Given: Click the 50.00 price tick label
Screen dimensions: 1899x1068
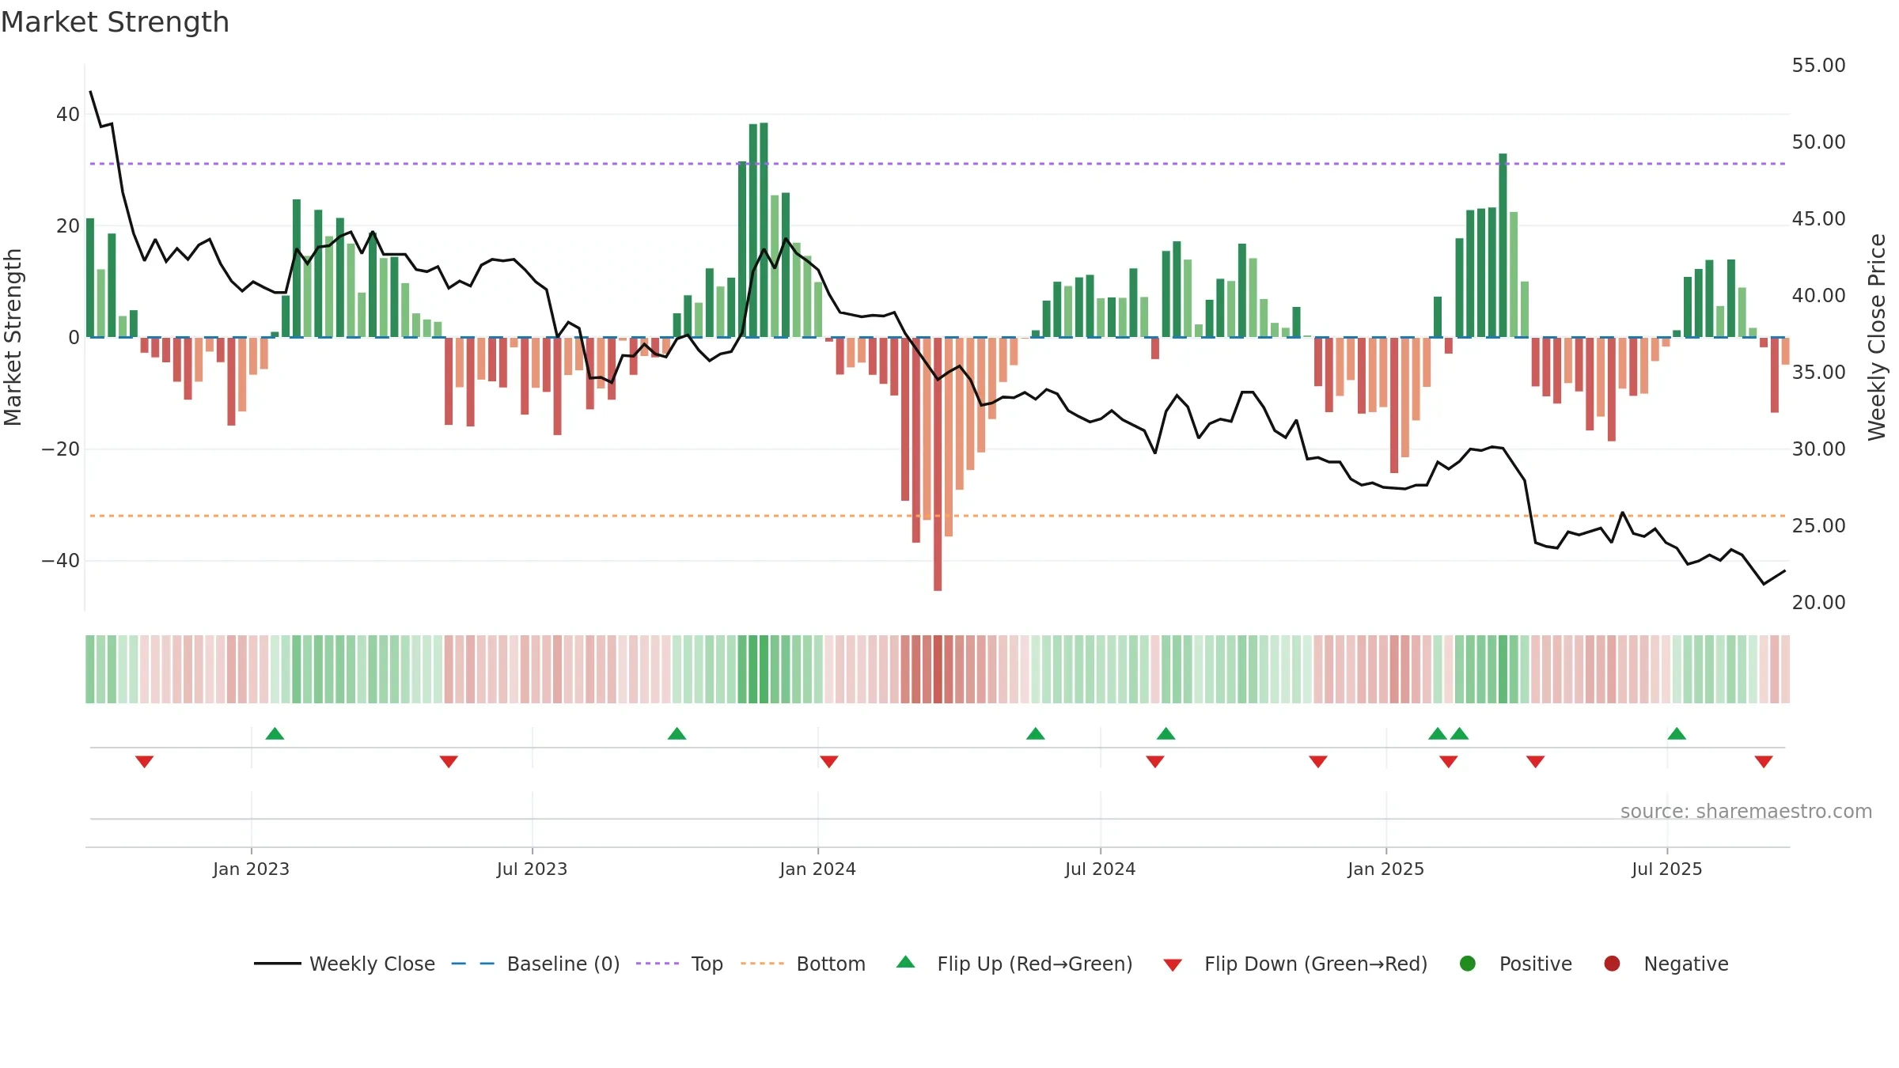Looking at the screenshot, I should [x=1818, y=142].
